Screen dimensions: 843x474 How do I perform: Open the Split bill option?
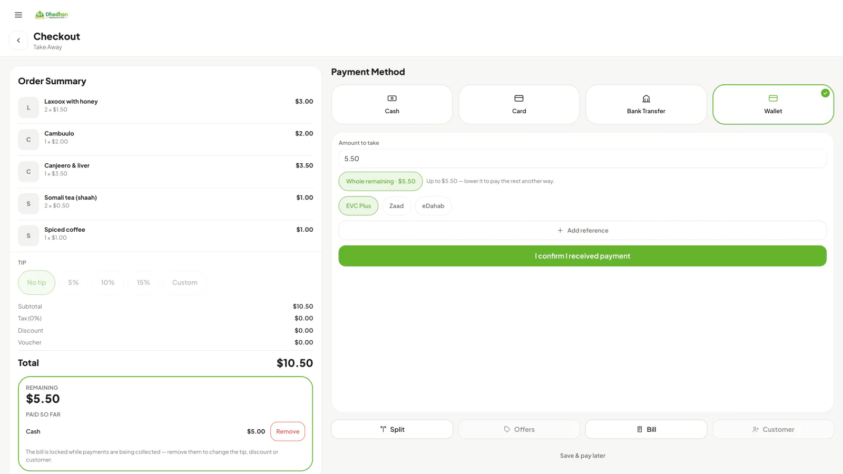tap(392, 429)
